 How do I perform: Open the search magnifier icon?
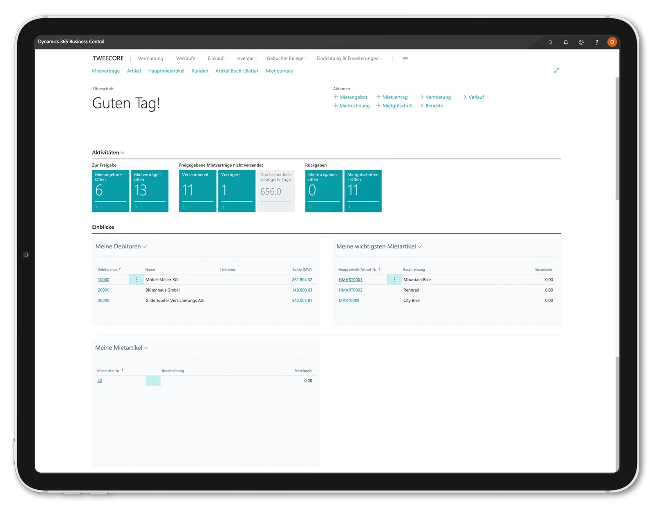(550, 42)
